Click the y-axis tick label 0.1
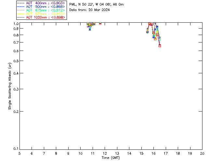This screenshot has width=208, height=166. pyautogui.click(x=16, y=149)
